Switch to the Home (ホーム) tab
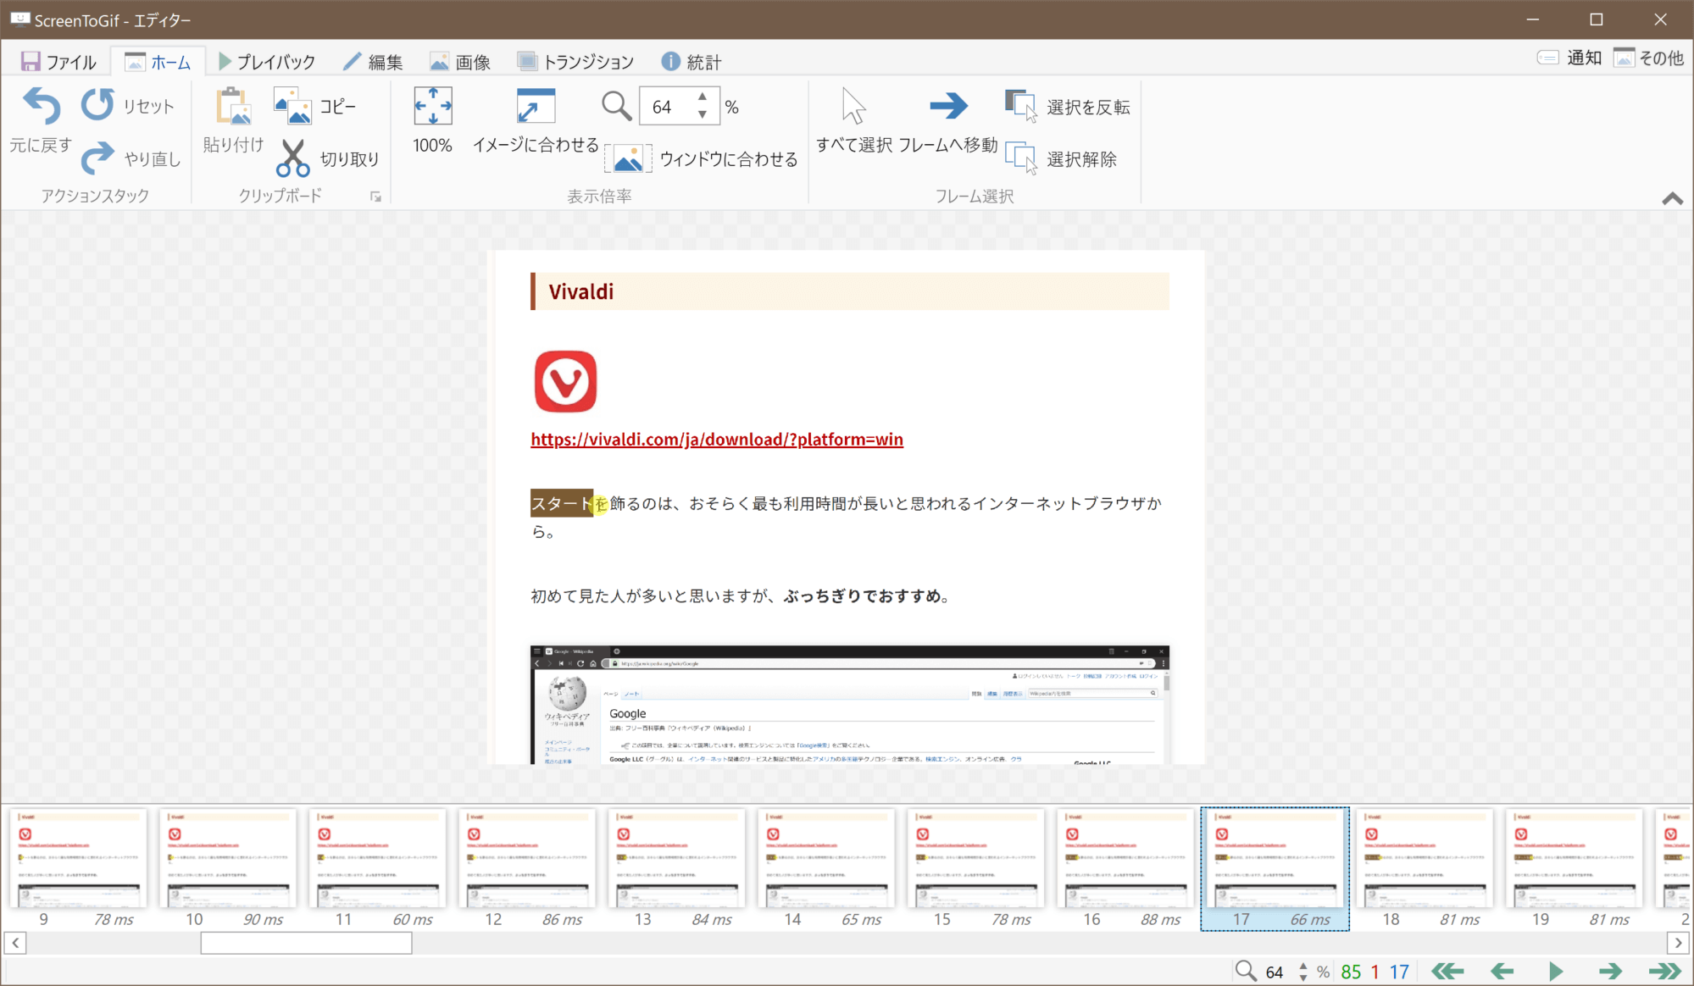Image resolution: width=1694 pixels, height=986 pixels. [158, 62]
